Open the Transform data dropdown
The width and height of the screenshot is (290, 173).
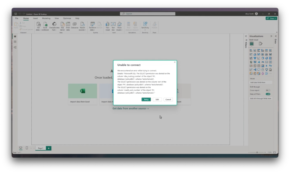tap(93, 26)
